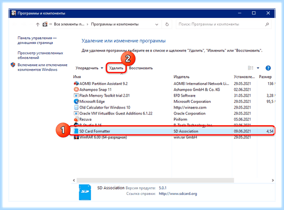Open the view options dropdown arrow

click(x=258, y=68)
